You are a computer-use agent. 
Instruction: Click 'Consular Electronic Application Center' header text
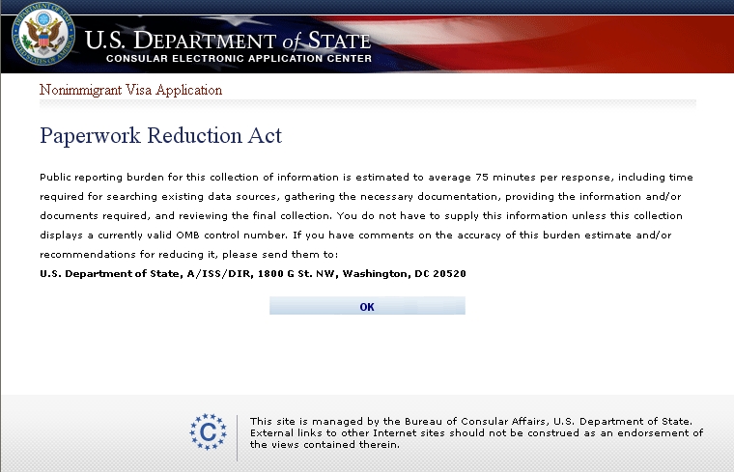tap(239, 59)
